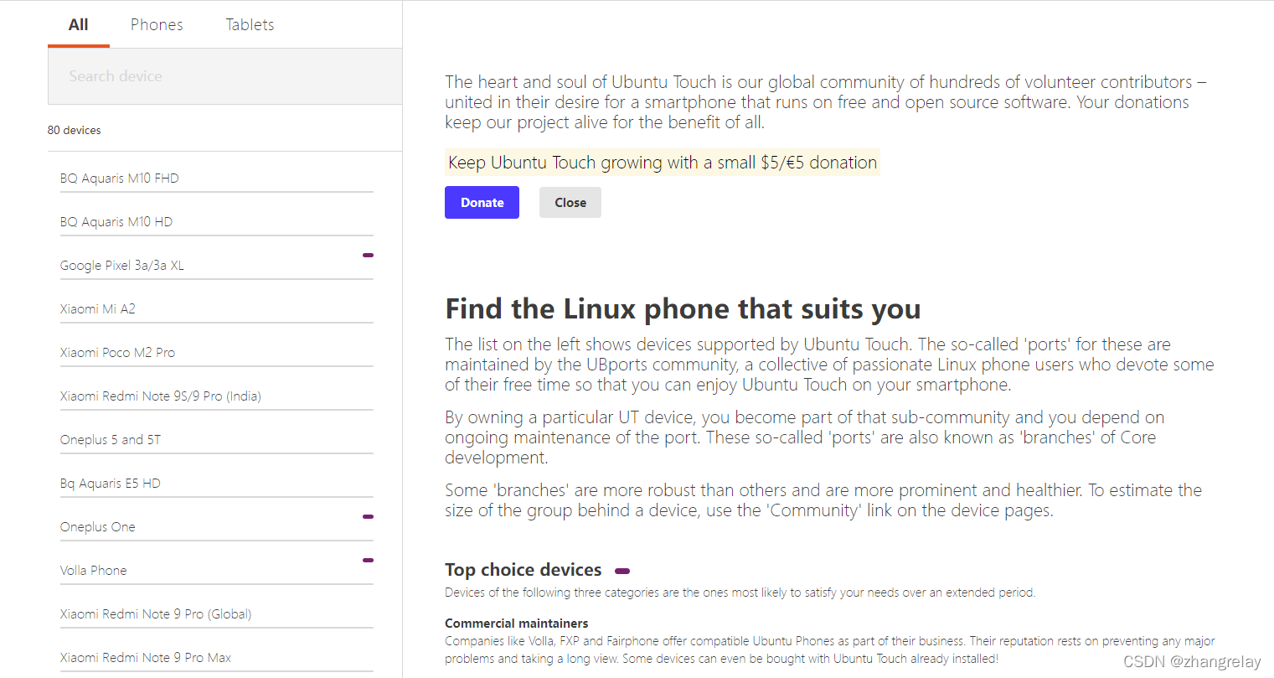1274x678 pixels.
Task: Select Xiaomi Redmi Note 9 Pro (Global)
Action: coord(217,613)
